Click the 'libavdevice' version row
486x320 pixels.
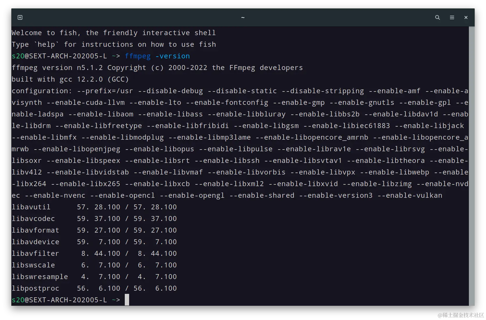coord(94,242)
